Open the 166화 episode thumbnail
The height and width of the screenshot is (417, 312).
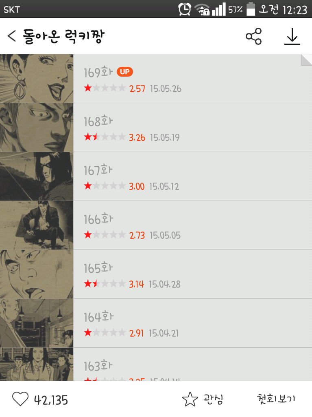point(37,225)
